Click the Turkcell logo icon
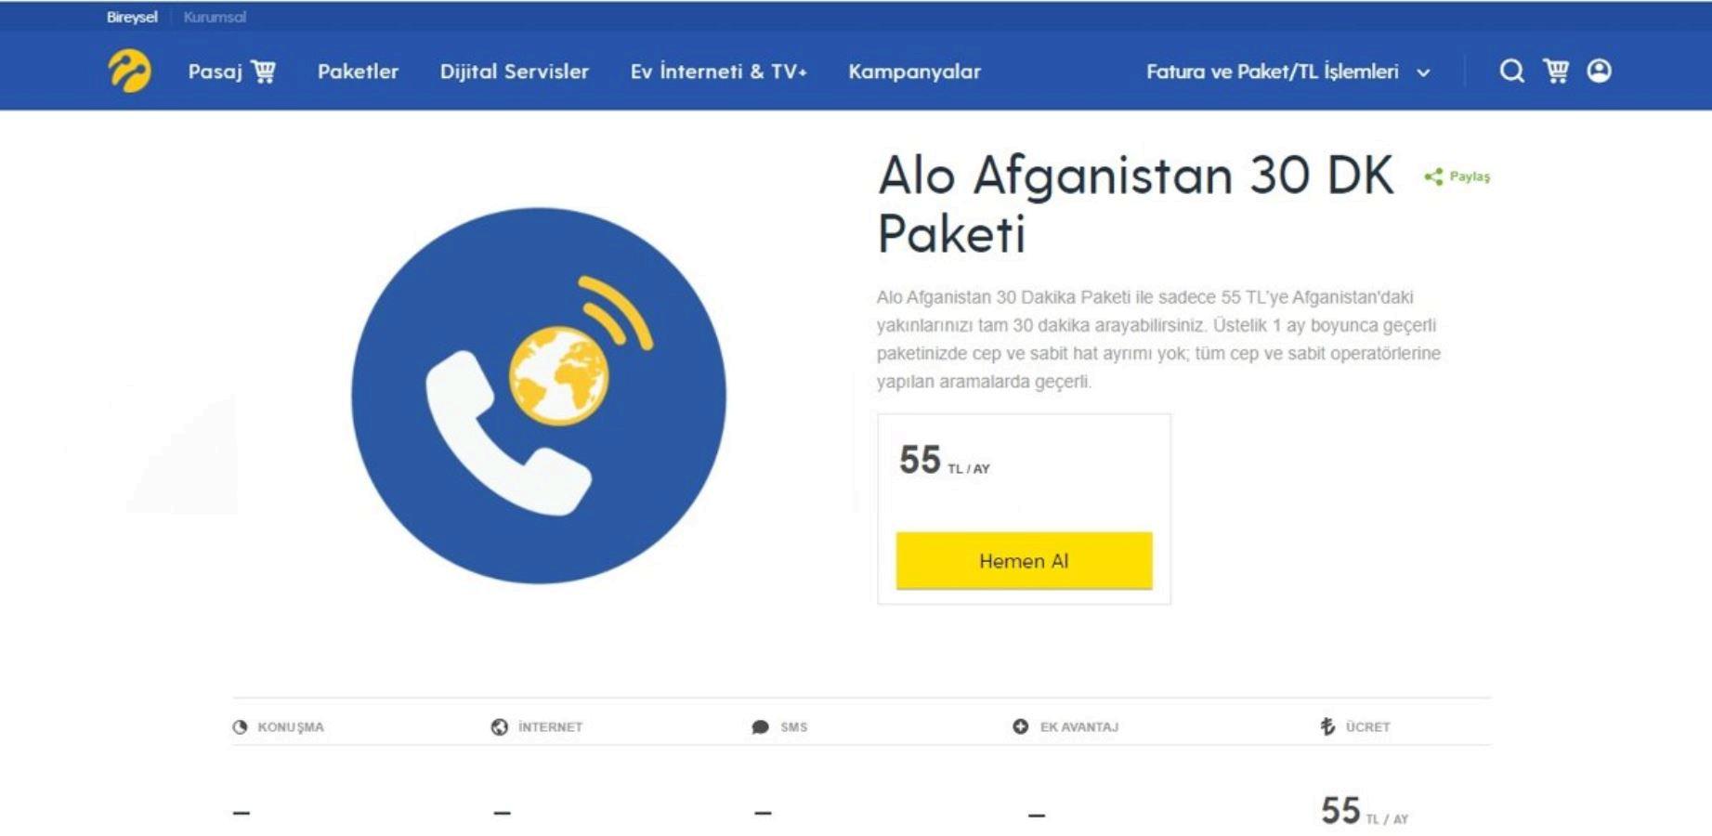 click(129, 72)
